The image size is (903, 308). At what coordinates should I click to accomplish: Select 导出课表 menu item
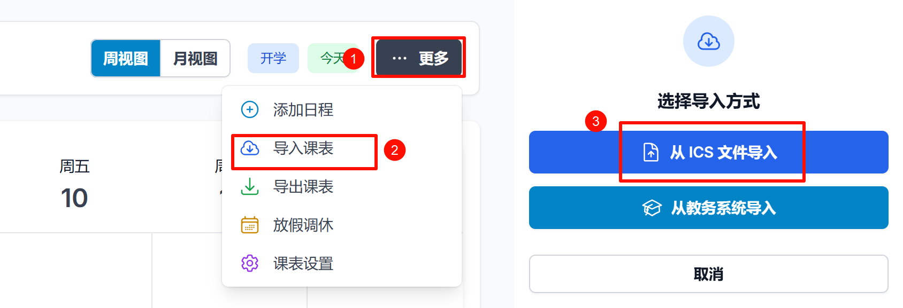303,186
